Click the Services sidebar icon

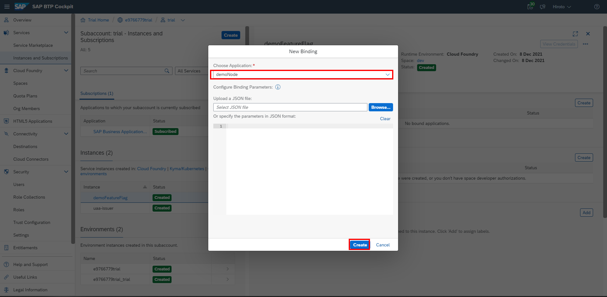pyautogui.click(x=6, y=32)
